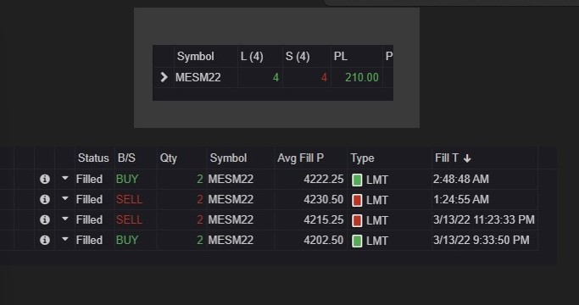Open info icon for SELL at 4215.25
The width and height of the screenshot is (579, 305).
click(45, 219)
